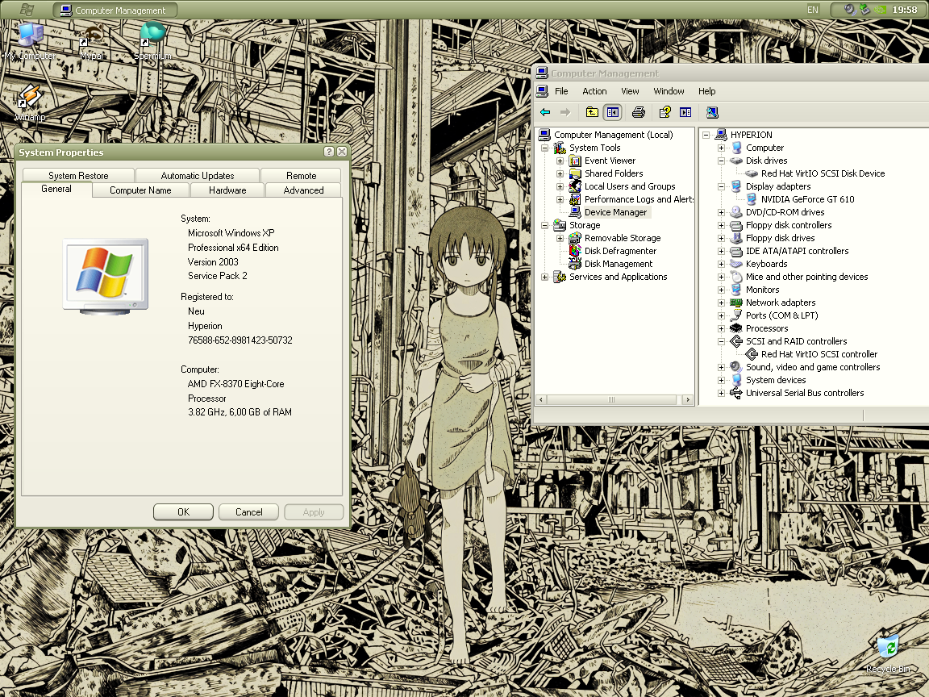Open the Start menu via the Windows flag
The height and width of the screenshot is (697, 929).
coord(27,10)
